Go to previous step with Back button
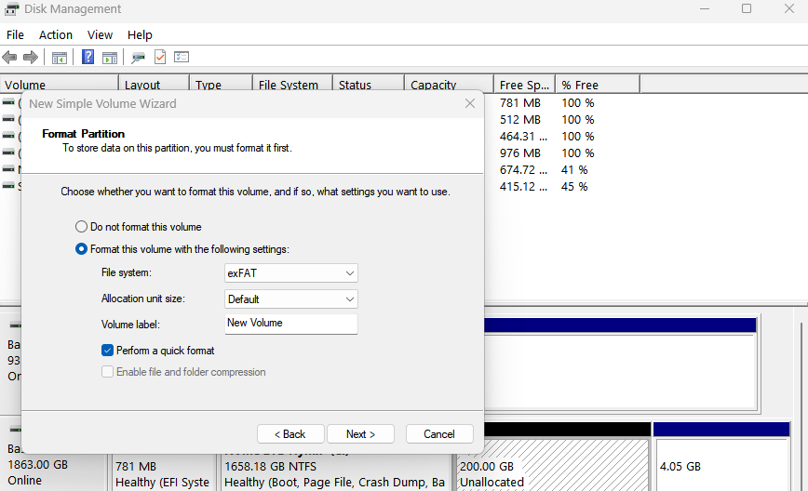 (x=290, y=434)
